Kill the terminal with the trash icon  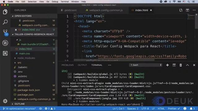181,65
